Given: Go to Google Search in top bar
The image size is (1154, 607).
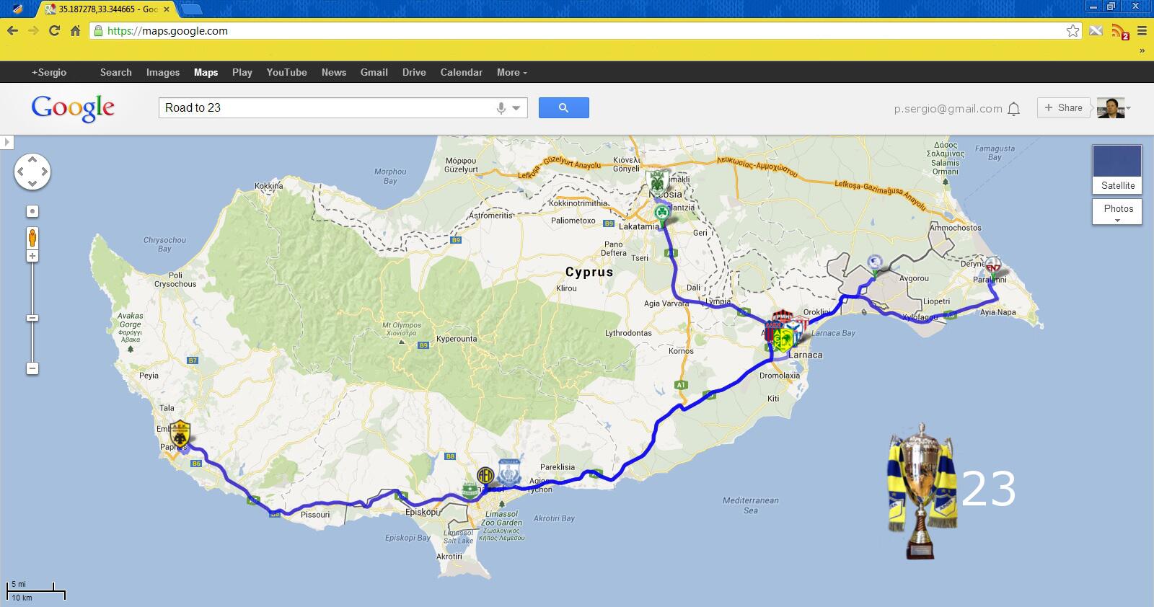Looking at the screenshot, I should 115,72.
